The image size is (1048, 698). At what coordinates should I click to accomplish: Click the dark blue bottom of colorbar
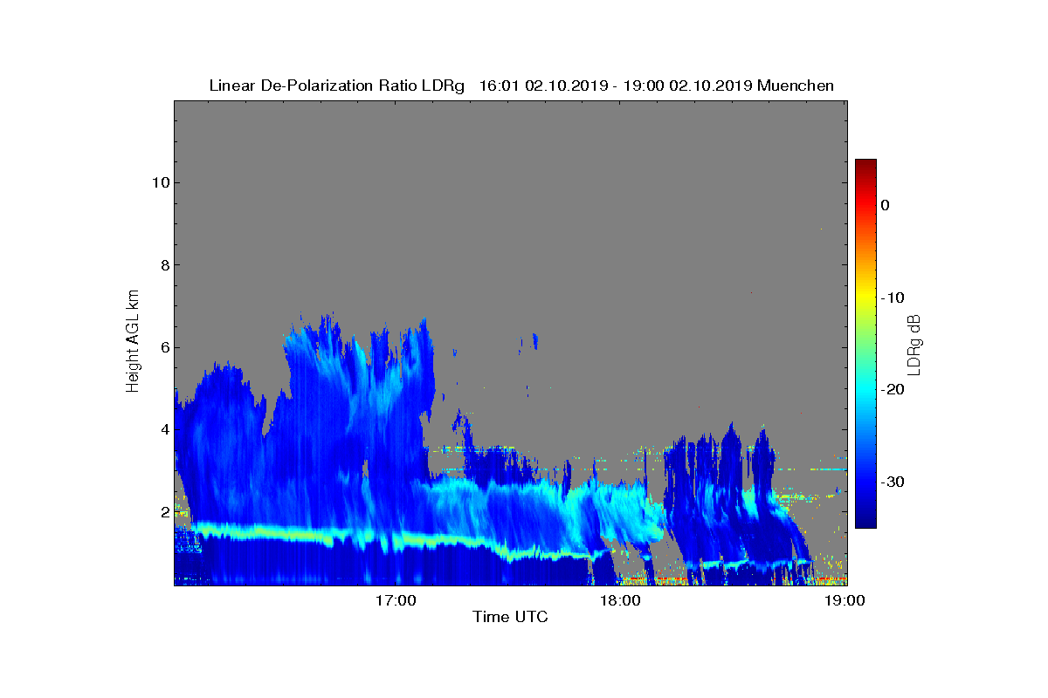[865, 523]
